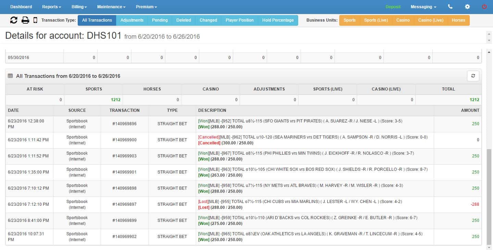The image size is (493, 250).
Task: Click the AT RISK summary header
Action: (35, 89)
